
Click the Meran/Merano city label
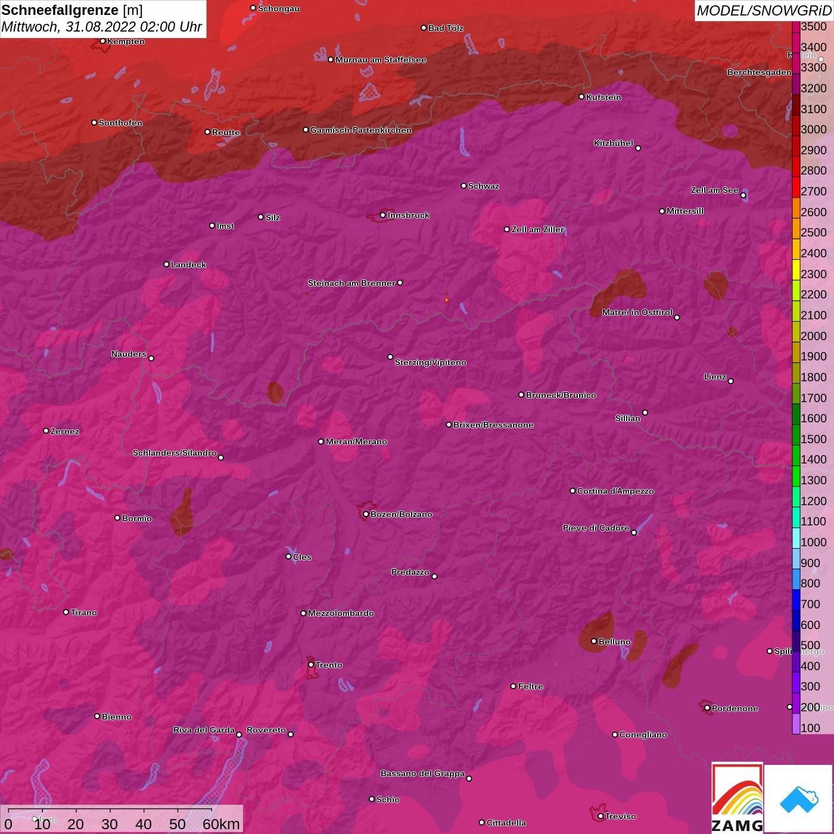(356, 441)
